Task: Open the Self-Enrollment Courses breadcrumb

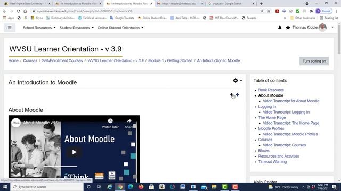Action: point(62,61)
